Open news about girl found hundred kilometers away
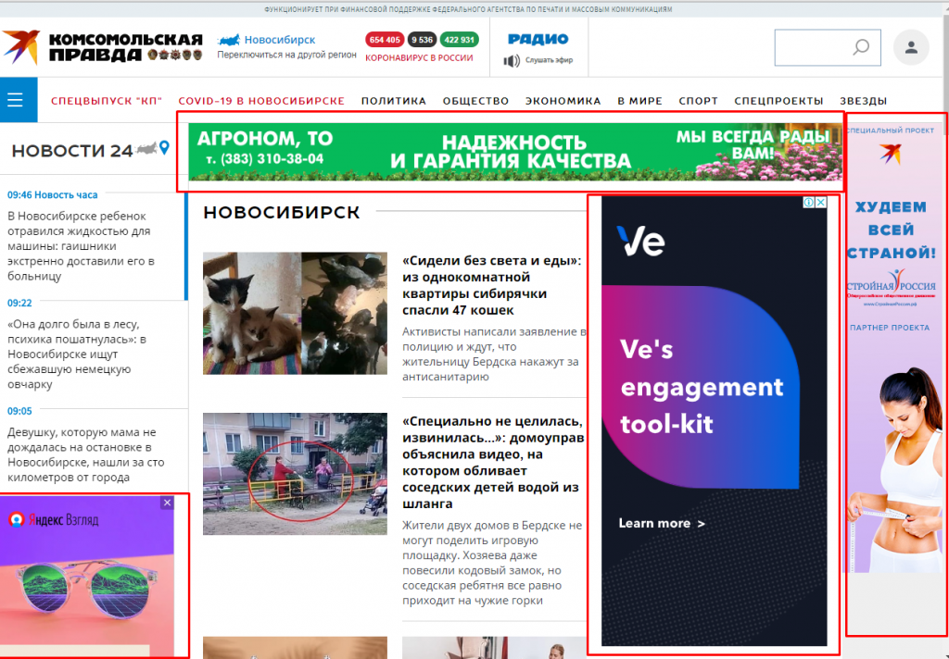 pos(86,454)
